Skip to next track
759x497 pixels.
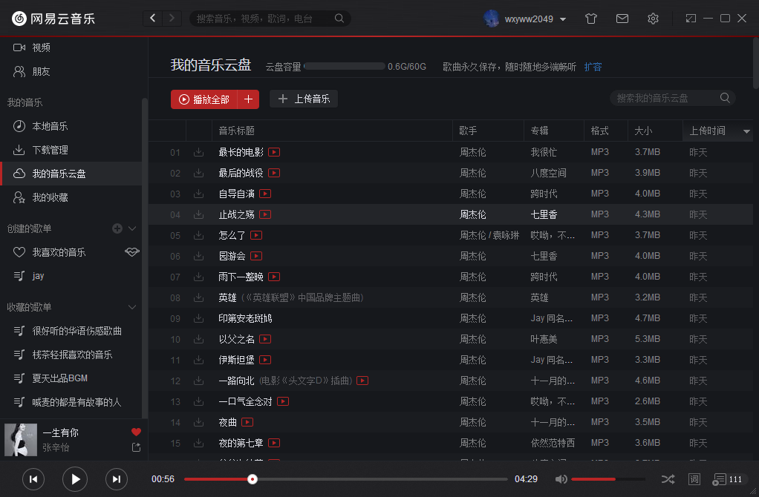pos(116,479)
